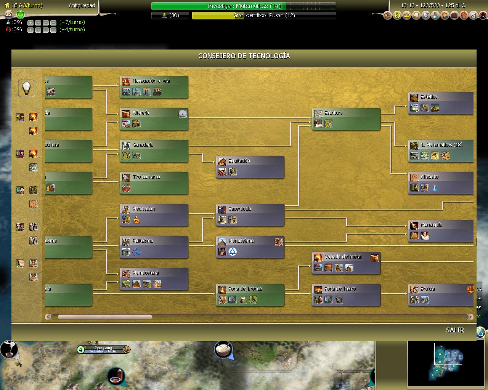Click the green dragon head icon

pos(21,15)
